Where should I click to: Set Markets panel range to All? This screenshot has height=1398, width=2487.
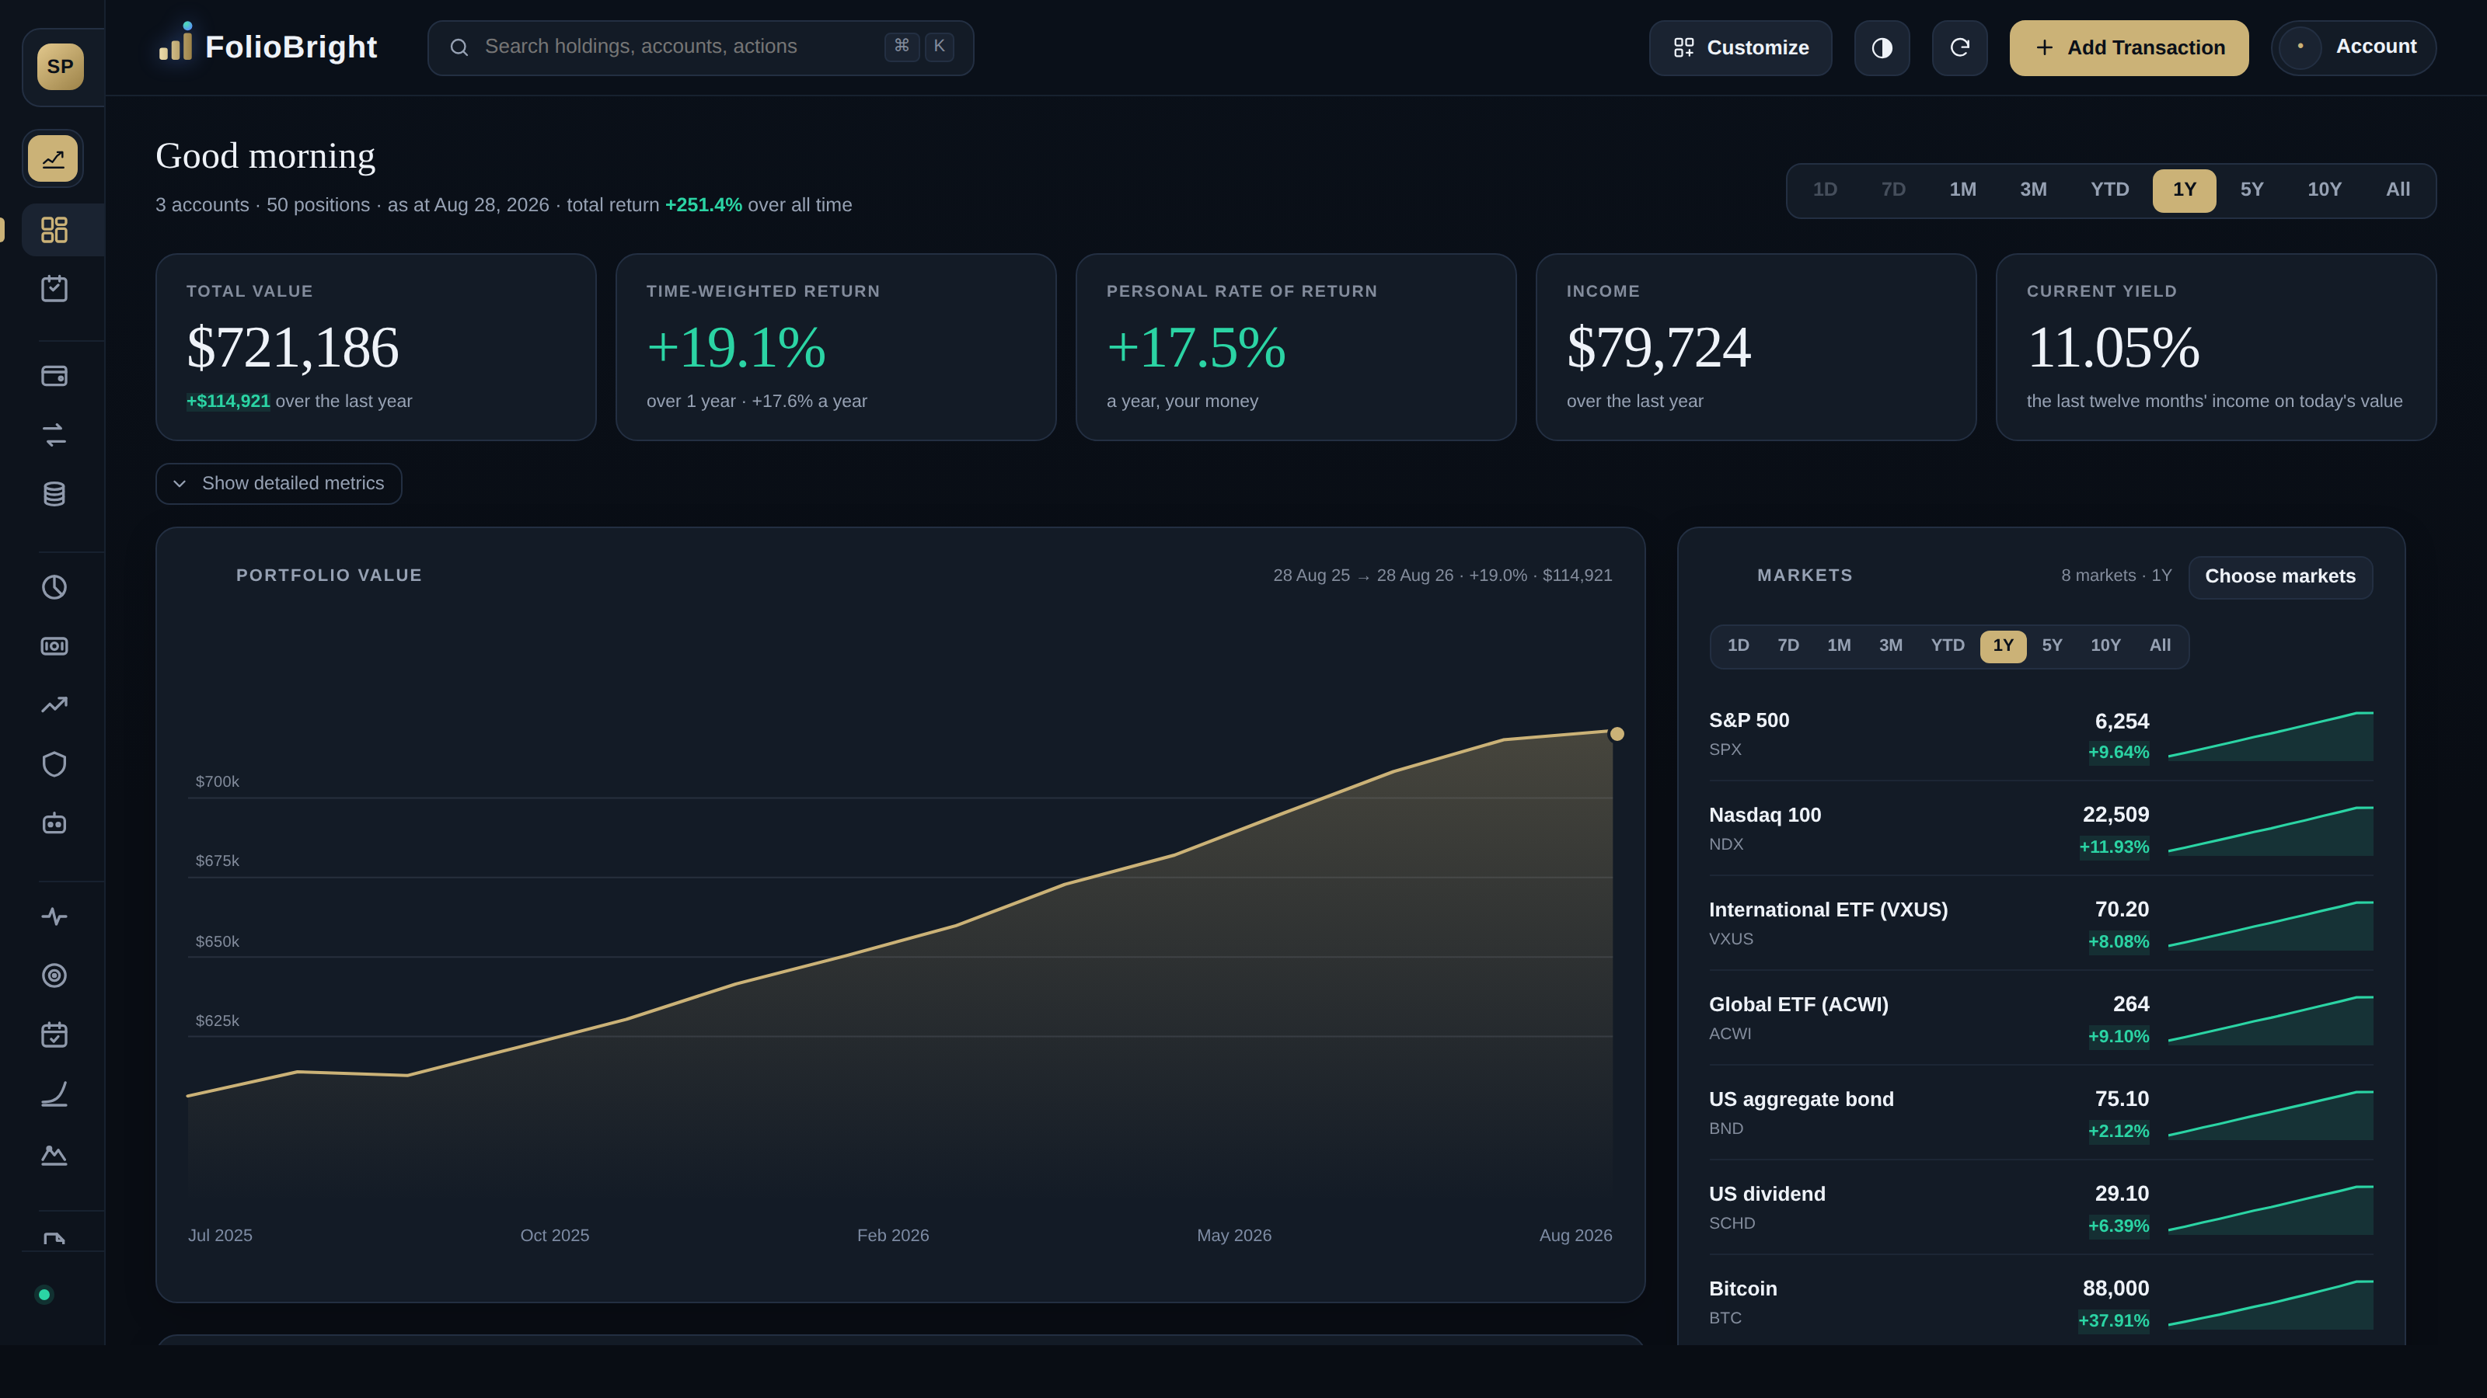point(2160,646)
